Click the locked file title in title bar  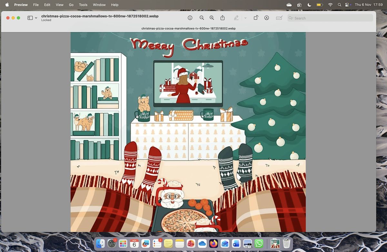tap(100, 16)
